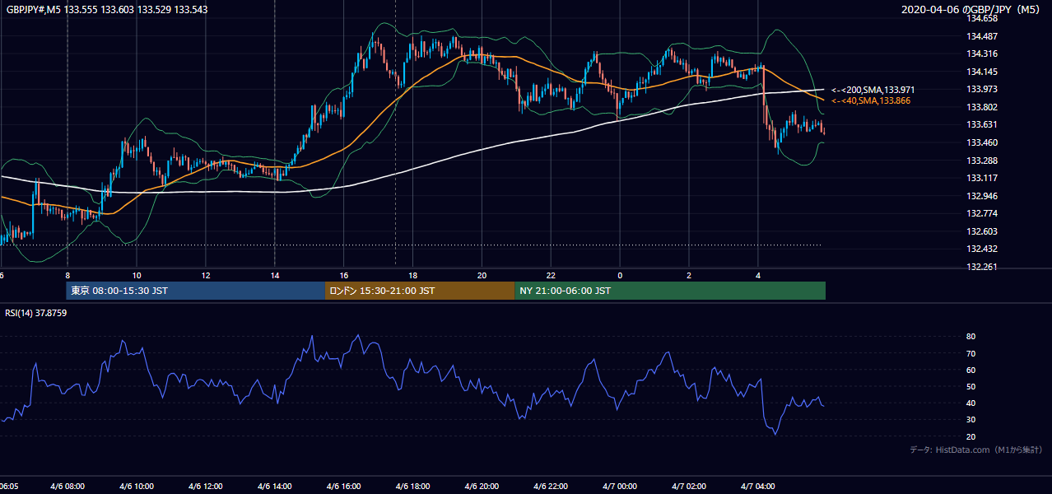
Task: Select the NY 21:00-06:00 JST session bar
Action: click(670, 291)
